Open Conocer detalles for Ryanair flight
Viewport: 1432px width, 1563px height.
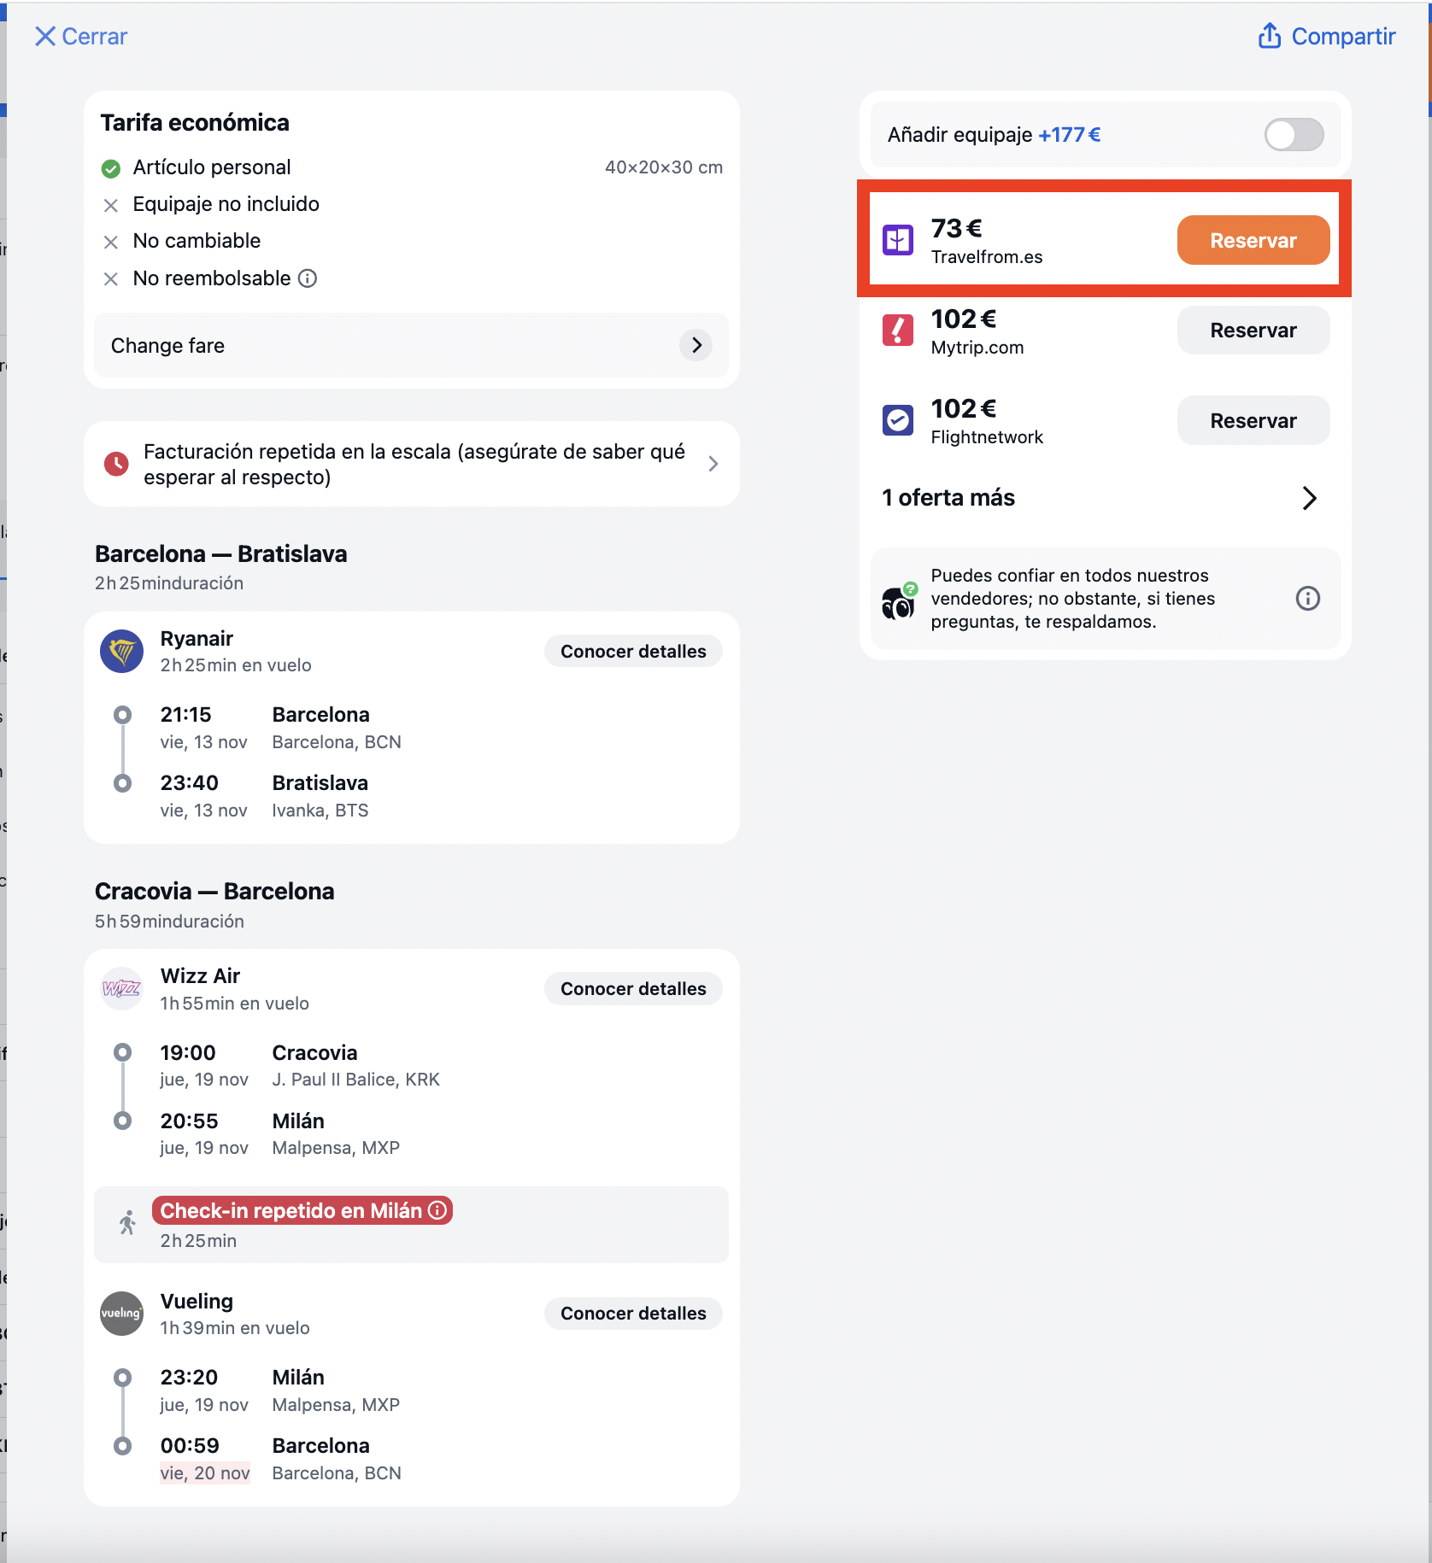[x=633, y=652]
